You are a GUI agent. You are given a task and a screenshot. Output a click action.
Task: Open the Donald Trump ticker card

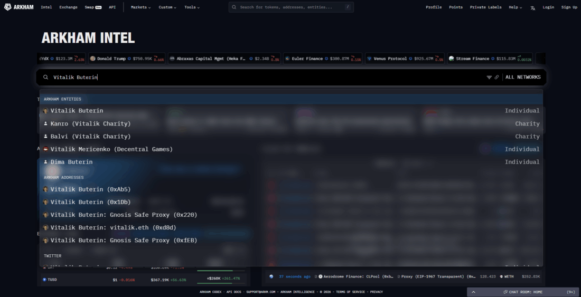tap(127, 59)
